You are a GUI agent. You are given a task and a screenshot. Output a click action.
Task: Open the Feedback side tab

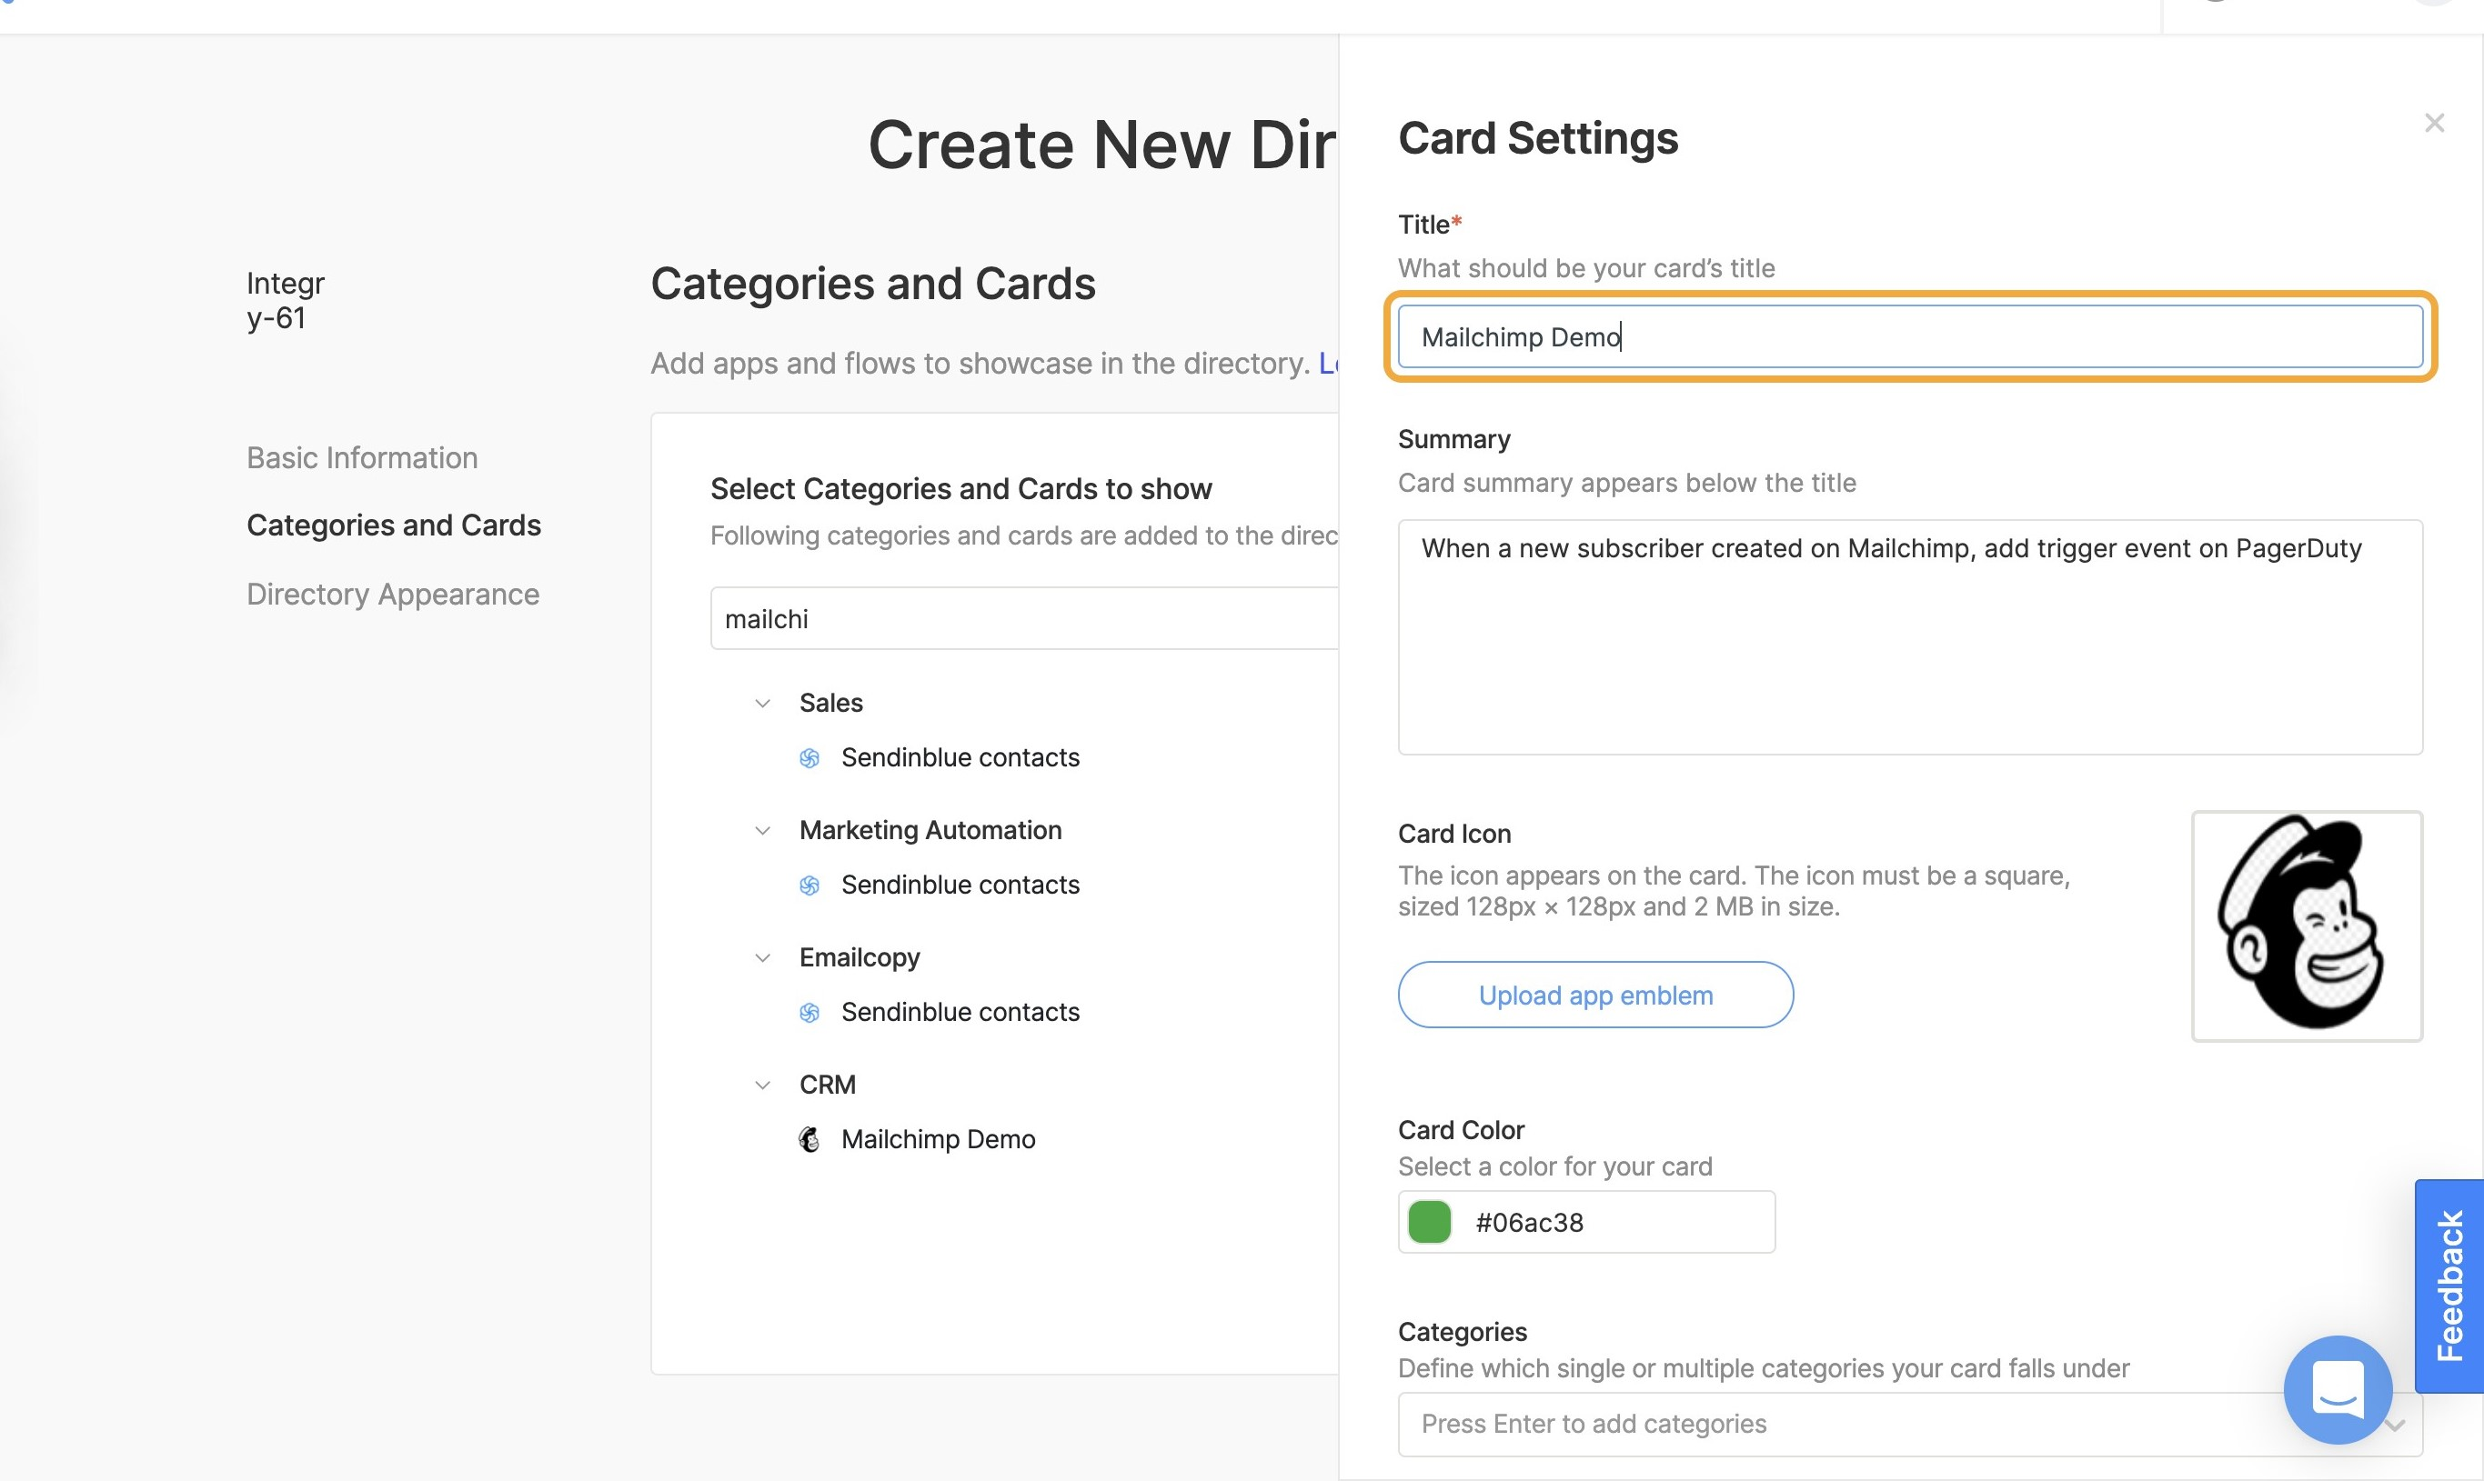click(x=2449, y=1286)
